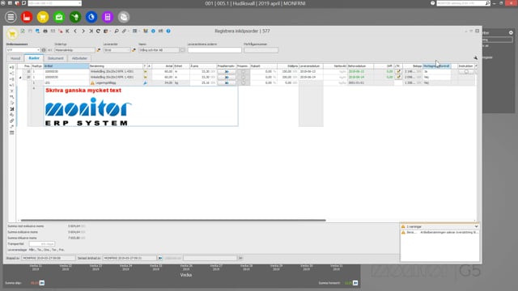
Task: Click the blue gear circle toolbar icon
Action: [x=153, y=31]
